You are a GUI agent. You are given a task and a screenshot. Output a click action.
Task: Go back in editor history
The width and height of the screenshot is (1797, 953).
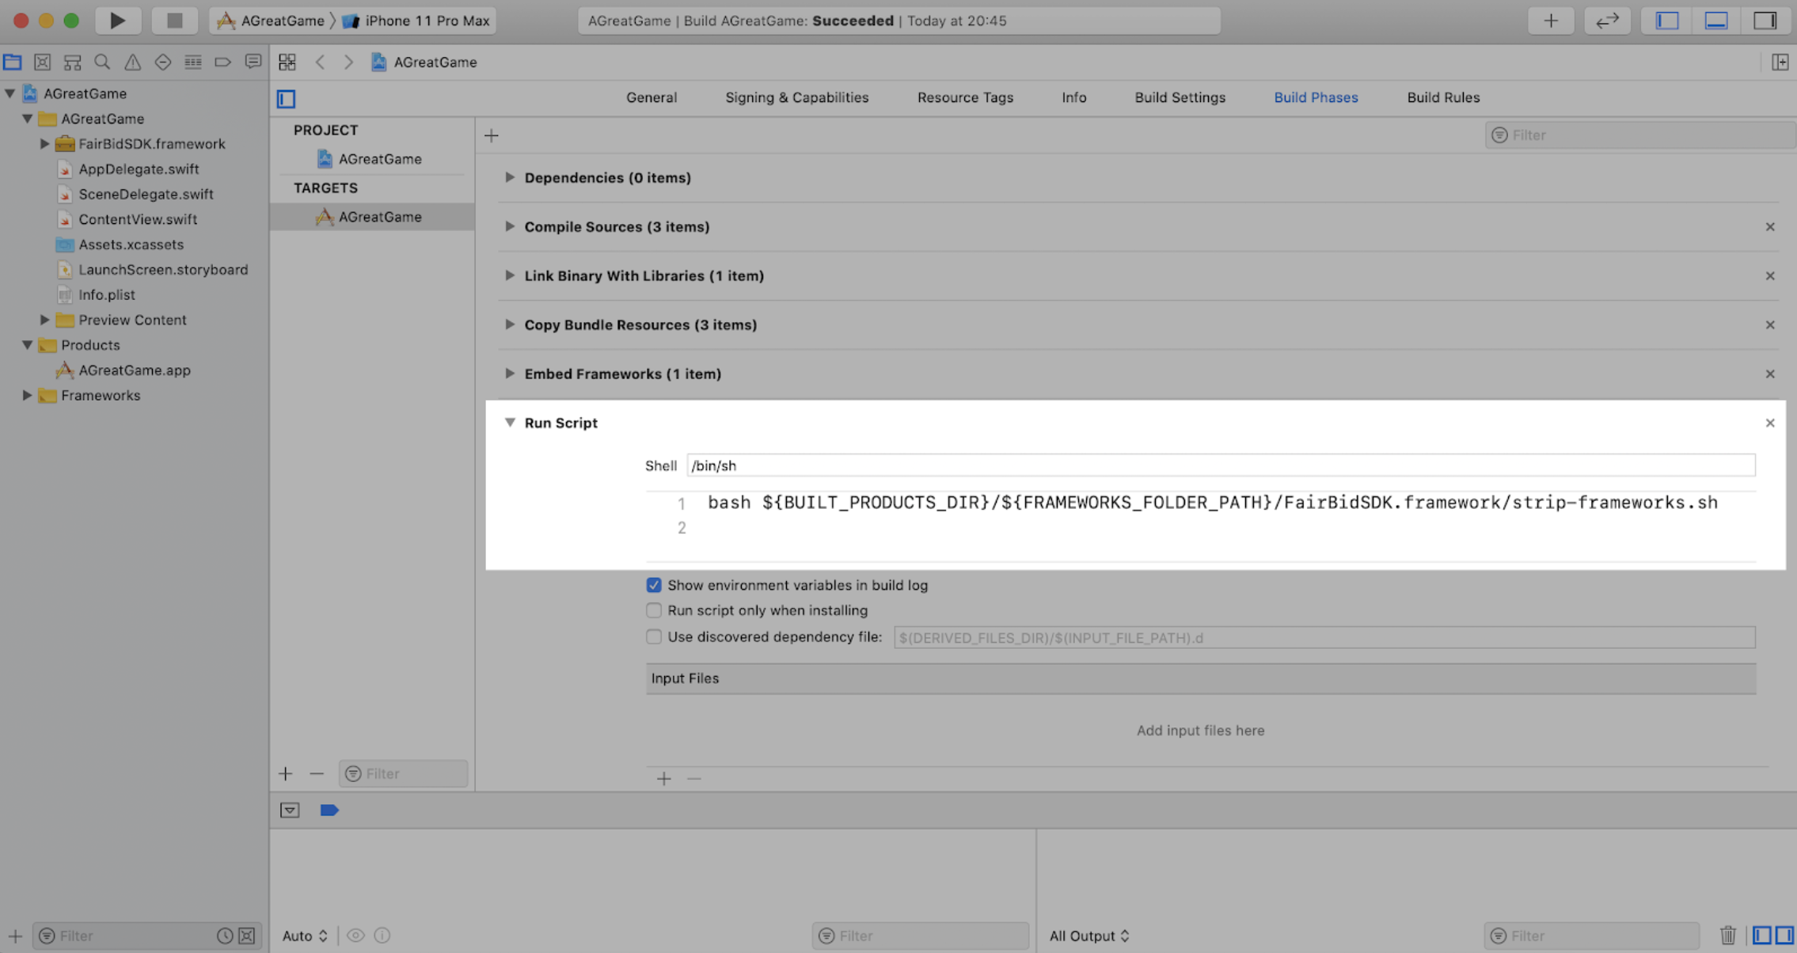[x=320, y=62]
